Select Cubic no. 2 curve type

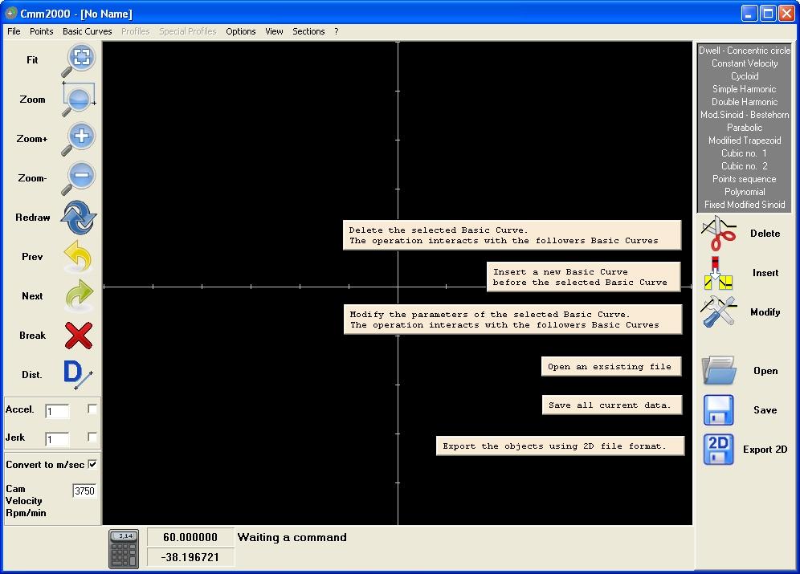pos(745,165)
